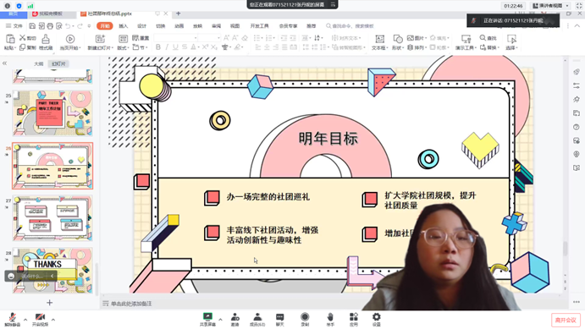Select the THANKS slide thumbnail
This screenshot has width=585, height=329.
[x=52, y=271]
